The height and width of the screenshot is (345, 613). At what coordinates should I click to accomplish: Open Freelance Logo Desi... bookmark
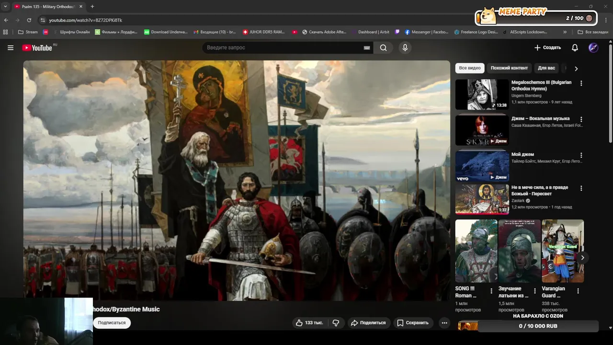point(476,32)
